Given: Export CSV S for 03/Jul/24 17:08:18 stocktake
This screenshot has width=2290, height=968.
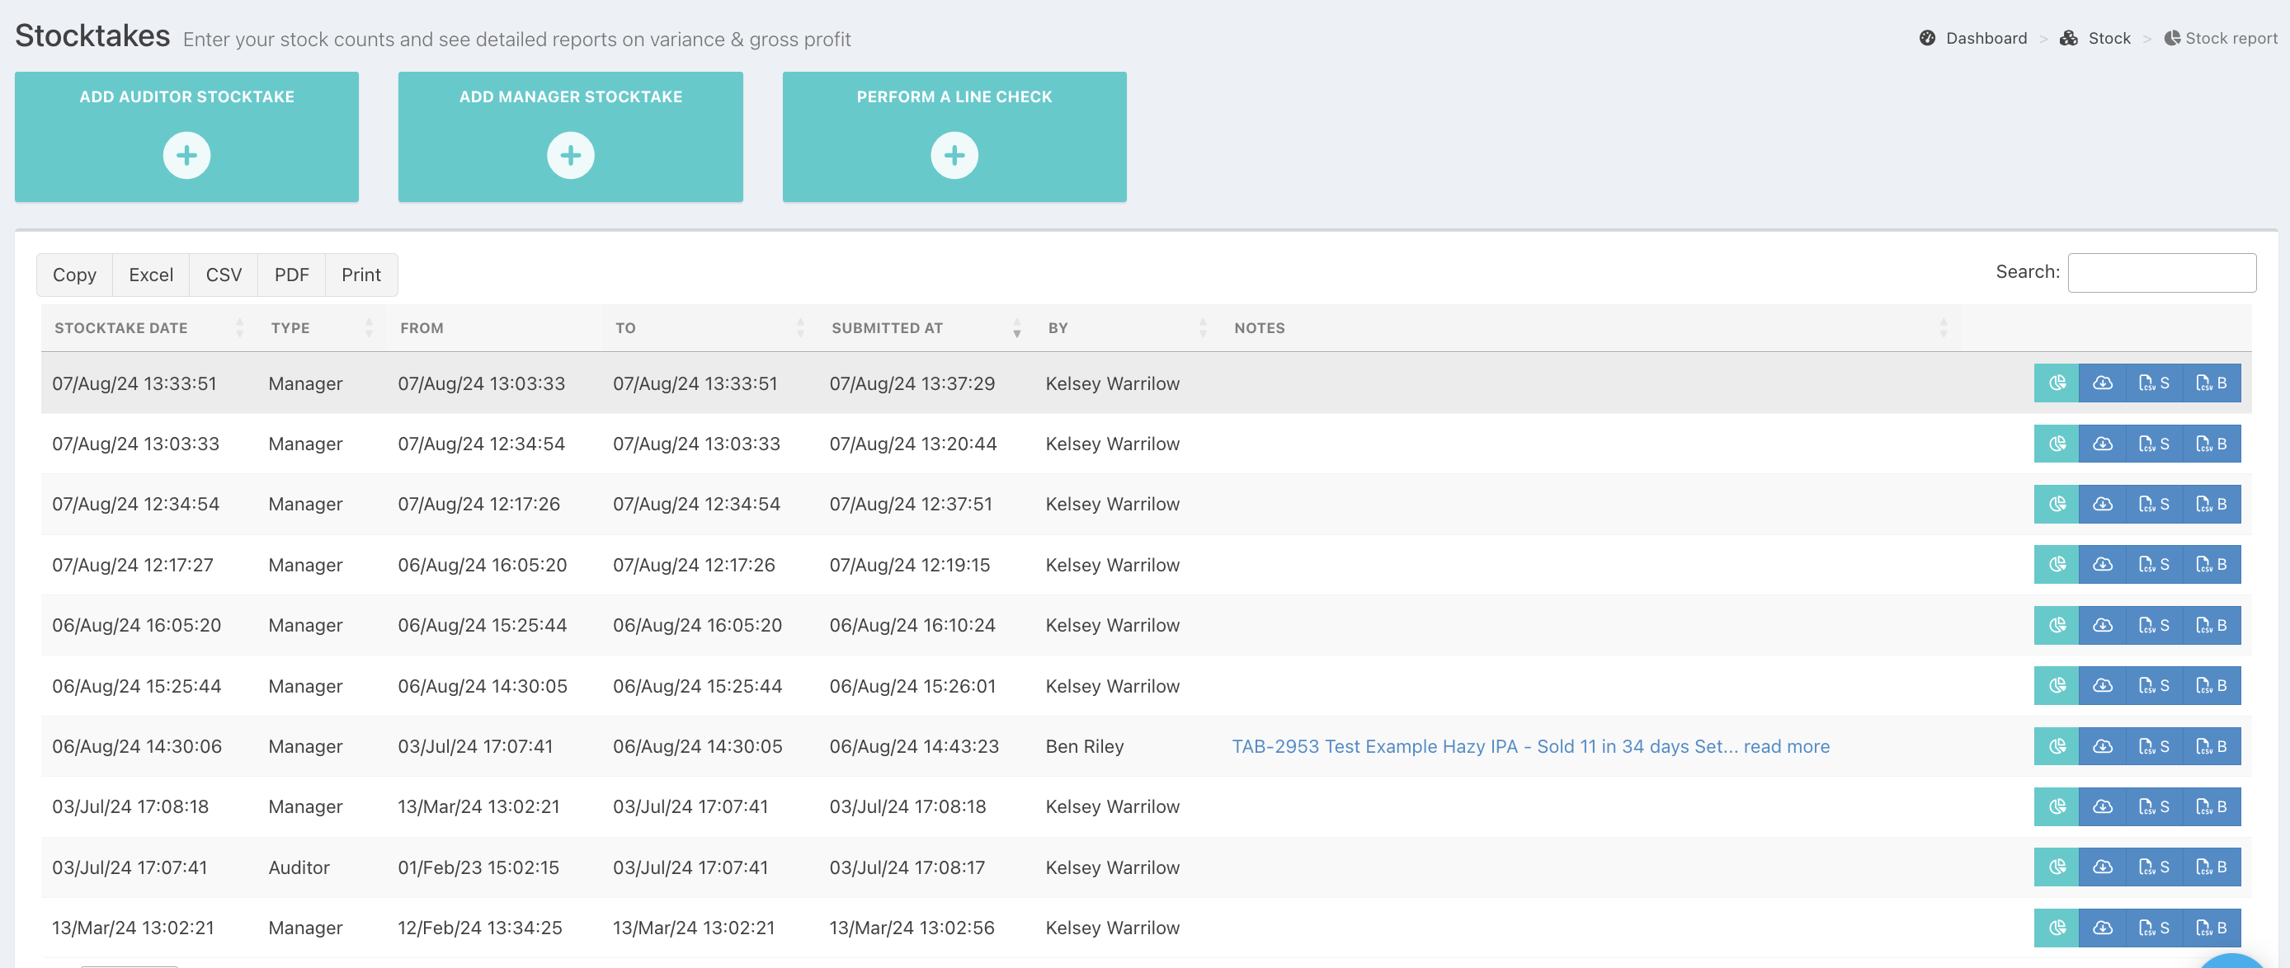Looking at the screenshot, I should pyautogui.click(x=2154, y=806).
